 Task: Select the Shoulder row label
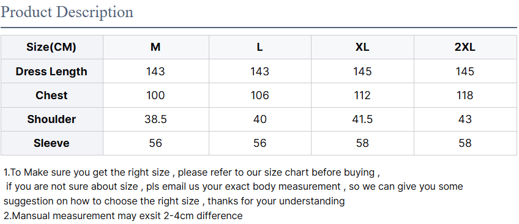(51, 119)
